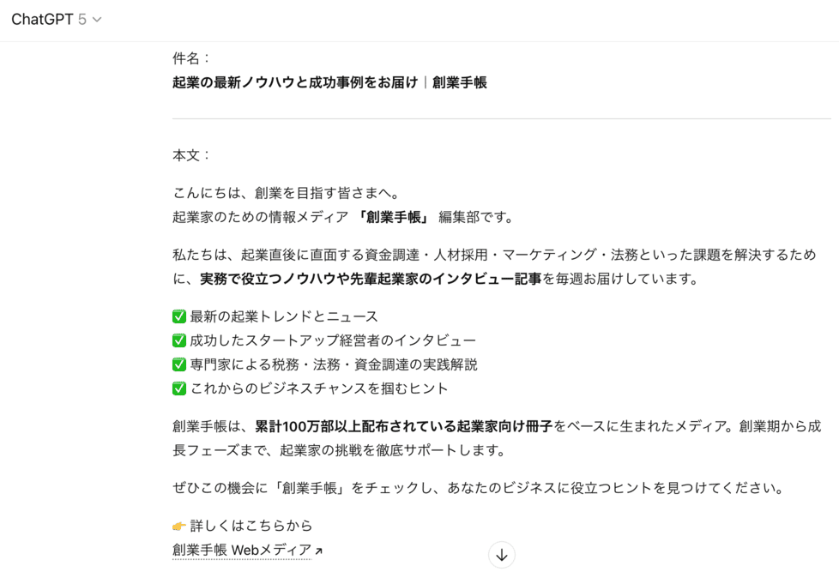This screenshot has width=839, height=578.
Task: Click the scroll-to-bottom arrow button
Action: point(502,555)
